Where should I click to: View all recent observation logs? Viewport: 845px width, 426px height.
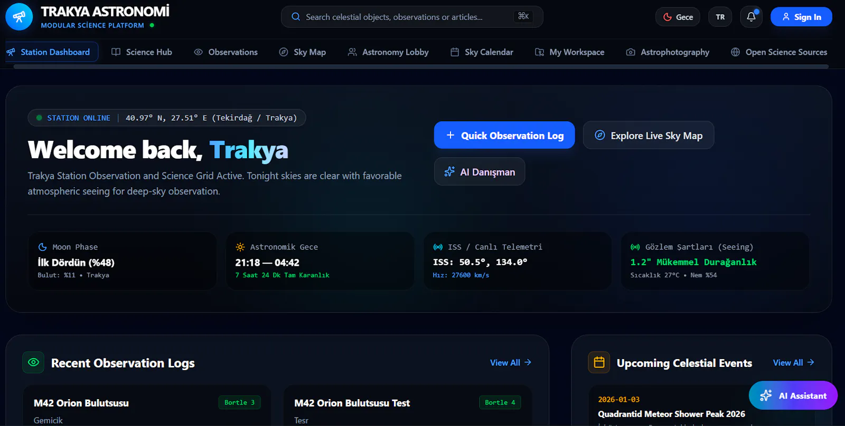[x=511, y=362]
